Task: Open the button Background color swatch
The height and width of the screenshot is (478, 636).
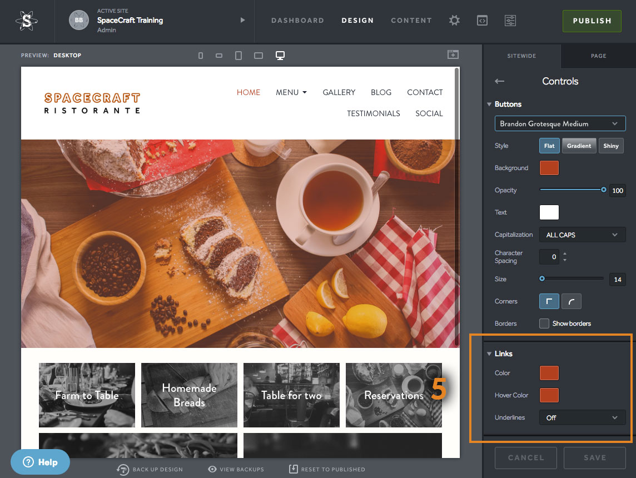Action: point(549,168)
